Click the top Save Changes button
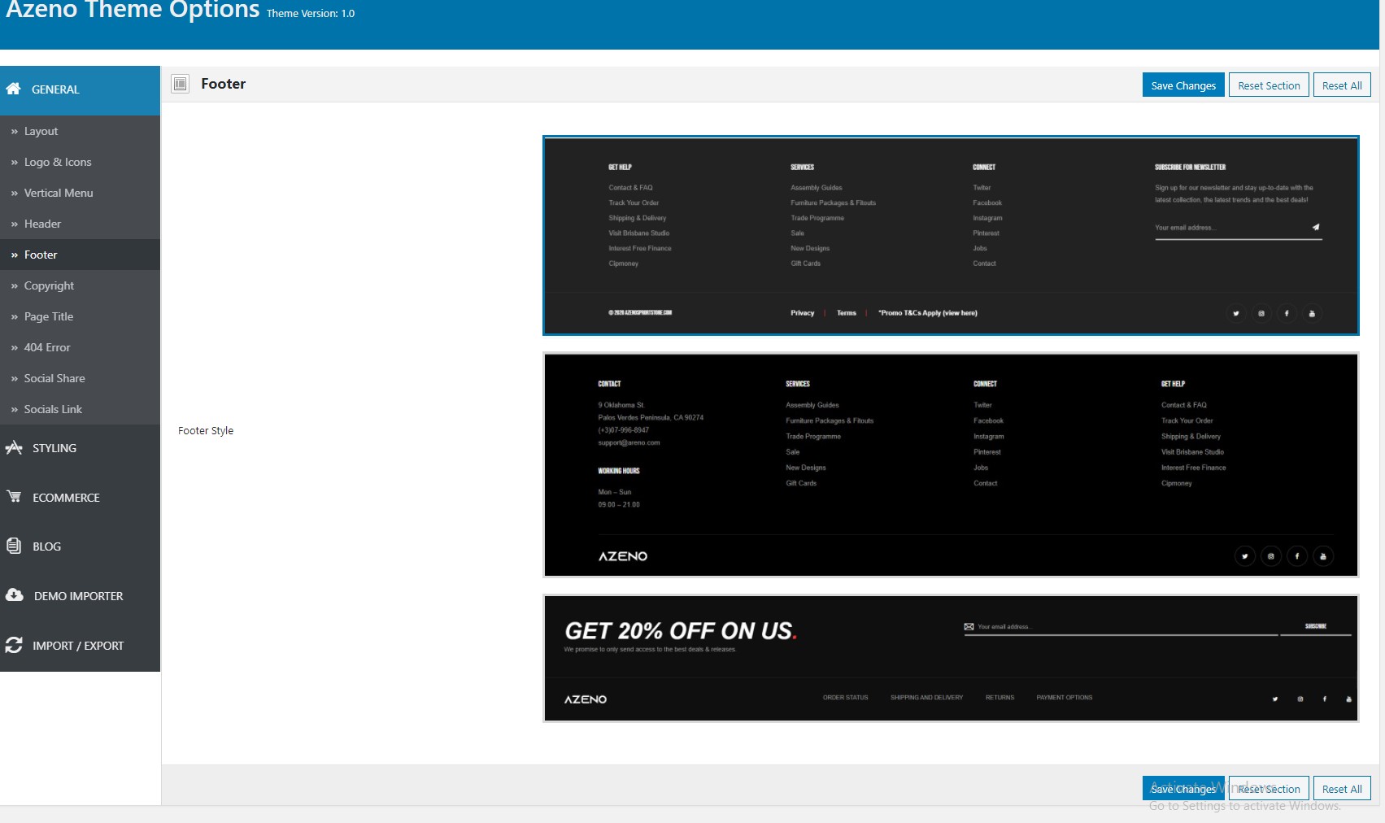 pyautogui.click(x=1183, y=85)
